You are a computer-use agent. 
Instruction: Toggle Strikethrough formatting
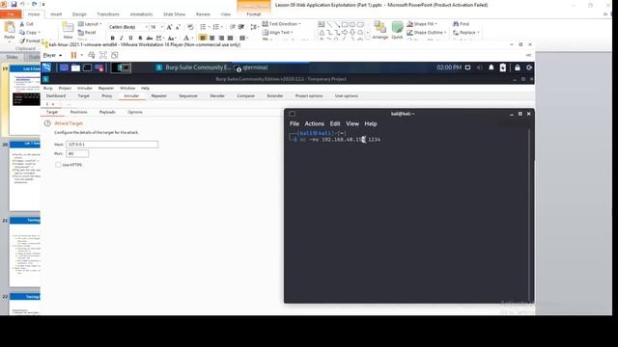[x=150, y=39]
